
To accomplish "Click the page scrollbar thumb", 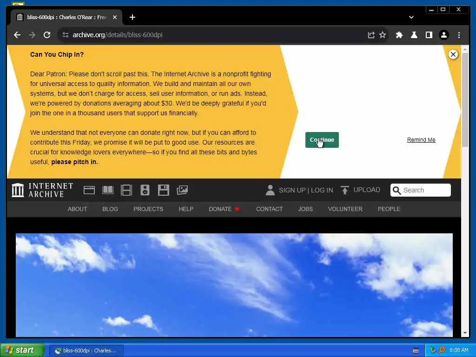I will point(465,100).
